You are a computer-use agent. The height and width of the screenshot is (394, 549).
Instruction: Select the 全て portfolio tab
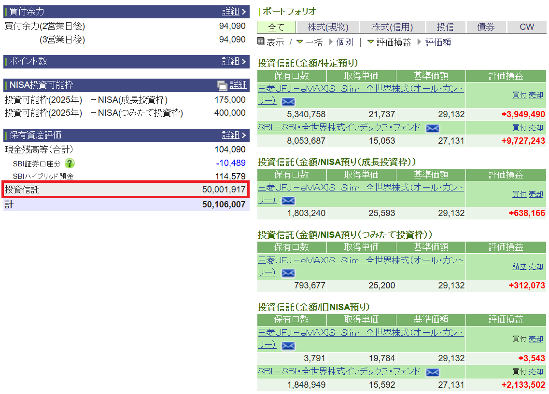(x=276, y=27)
